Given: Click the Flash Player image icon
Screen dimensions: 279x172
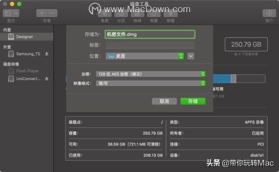Looking at the screenshot, I should [x=11, y=71].
